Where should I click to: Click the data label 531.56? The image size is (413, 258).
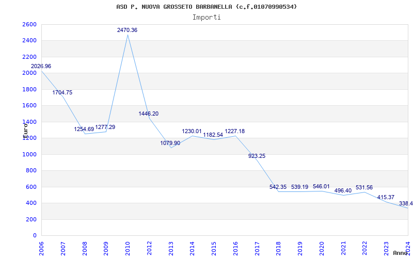click(364, 187)
